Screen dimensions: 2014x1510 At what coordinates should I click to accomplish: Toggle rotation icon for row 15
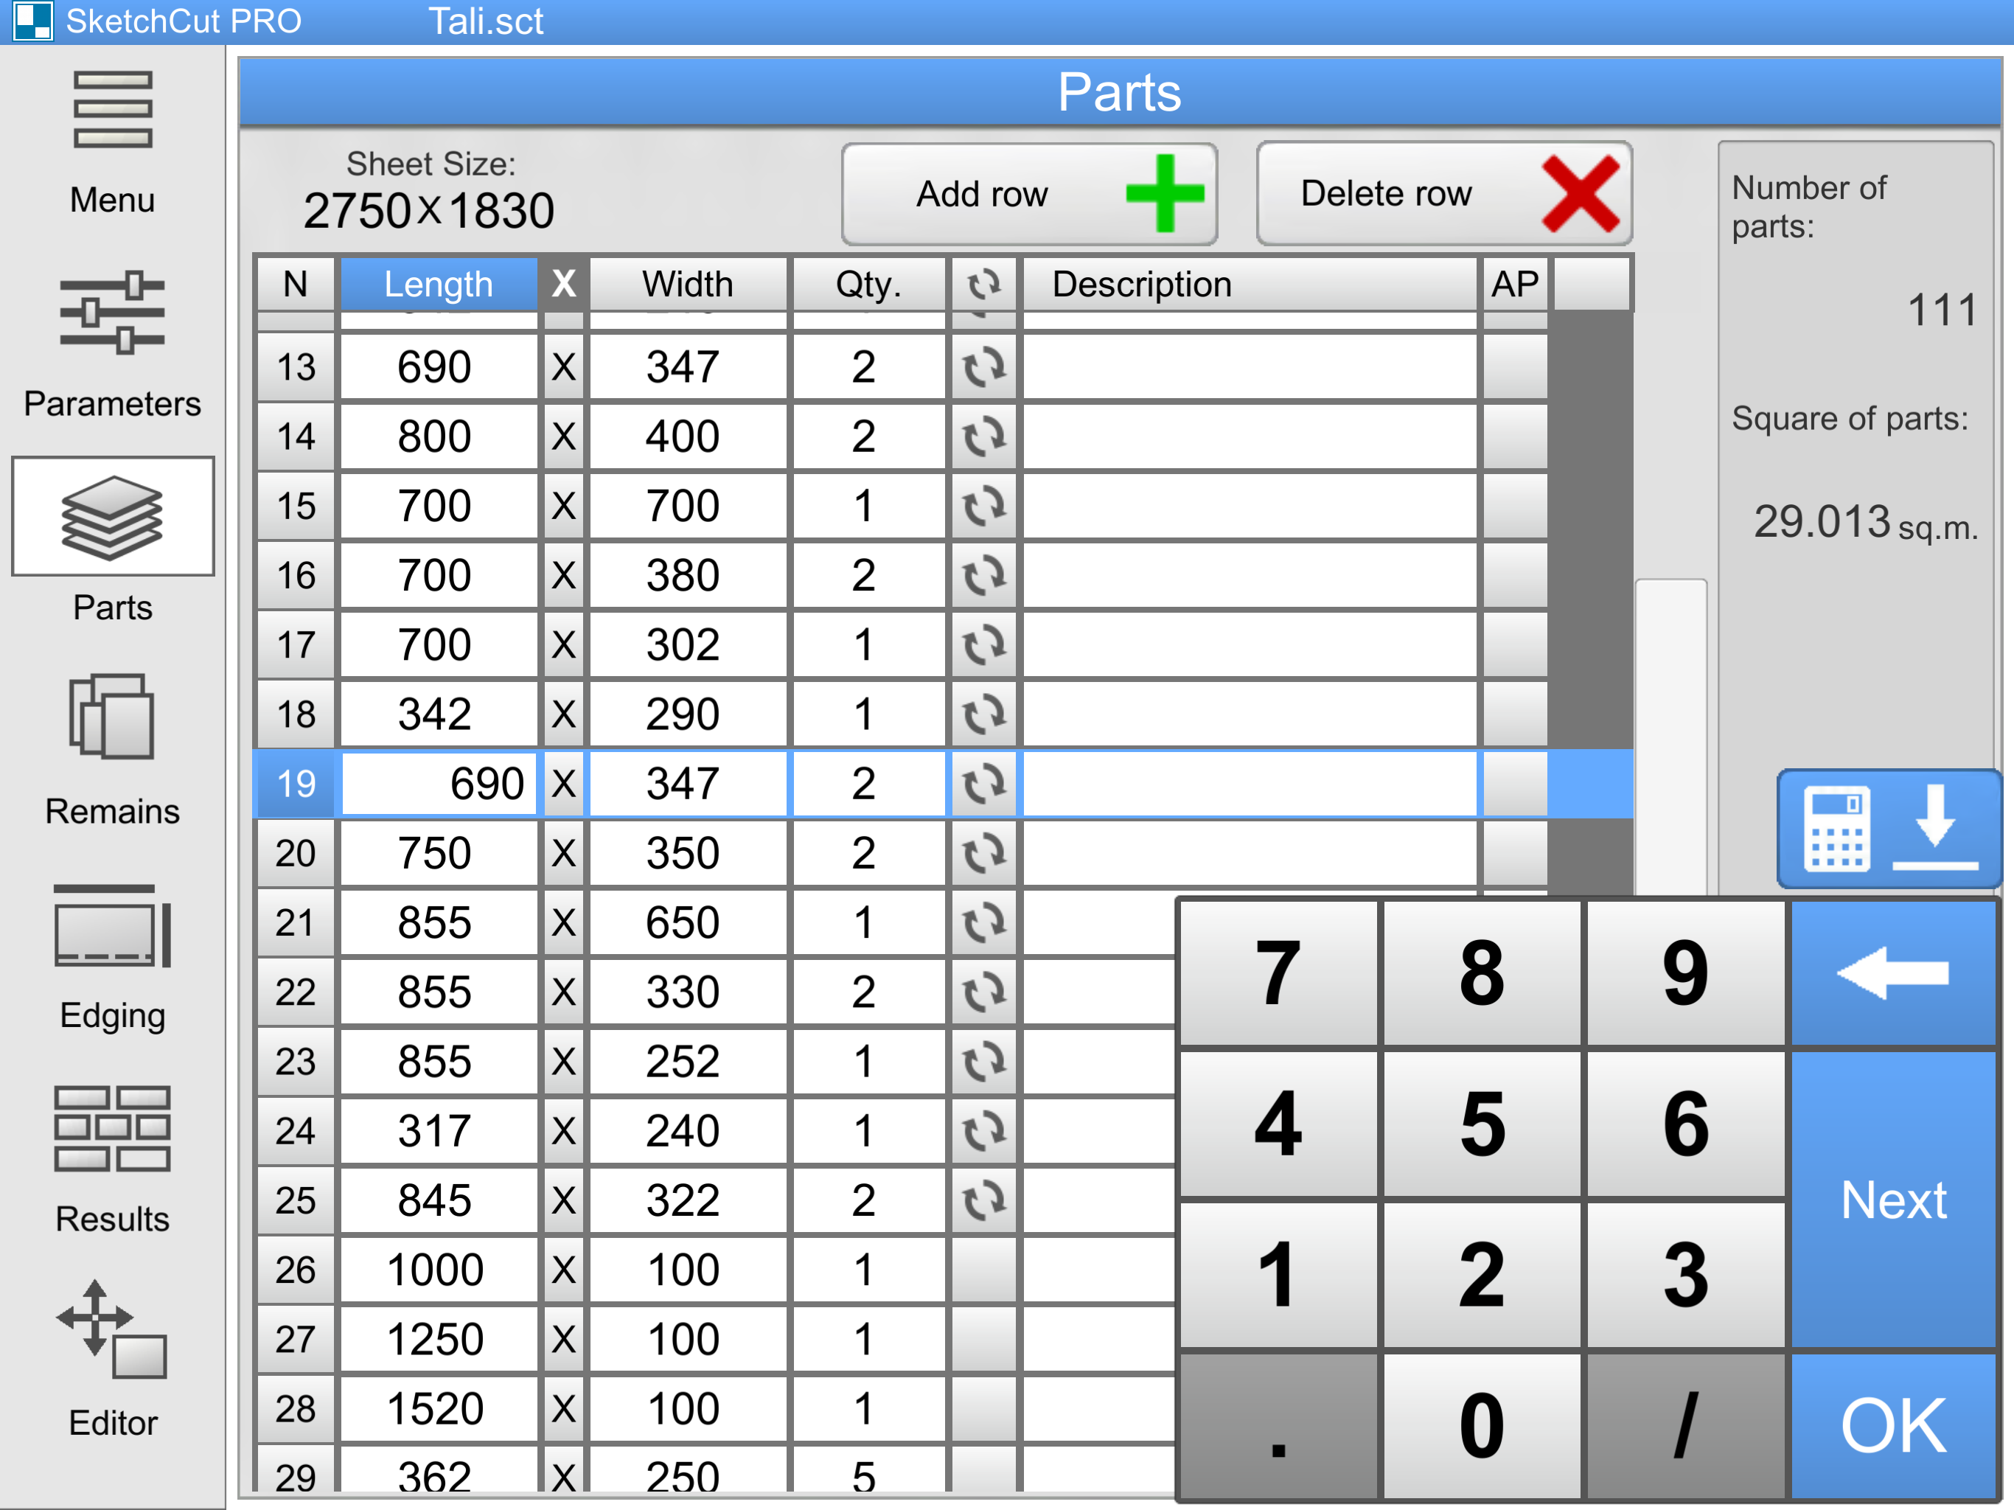(984, 507)
